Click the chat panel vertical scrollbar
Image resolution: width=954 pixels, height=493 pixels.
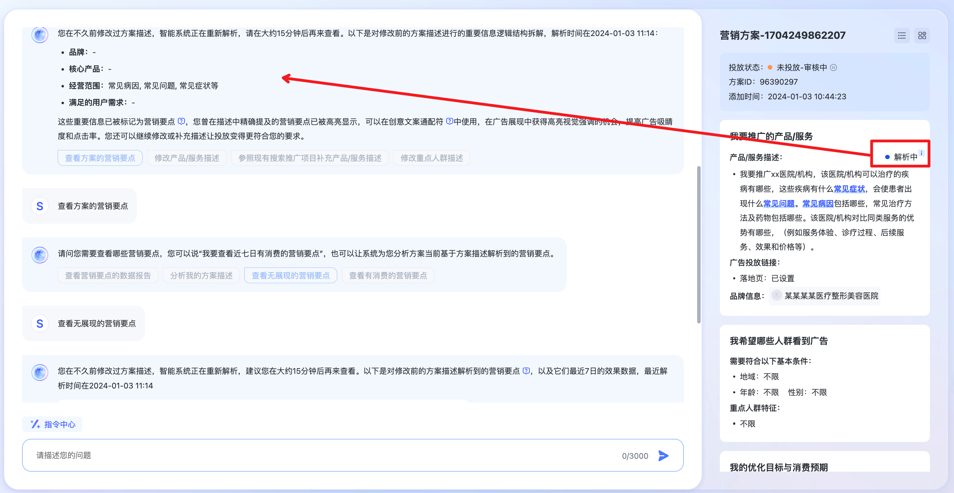tap(699, 245)
